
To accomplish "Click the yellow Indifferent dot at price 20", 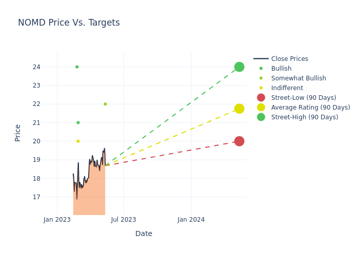I will click(78, 141).
